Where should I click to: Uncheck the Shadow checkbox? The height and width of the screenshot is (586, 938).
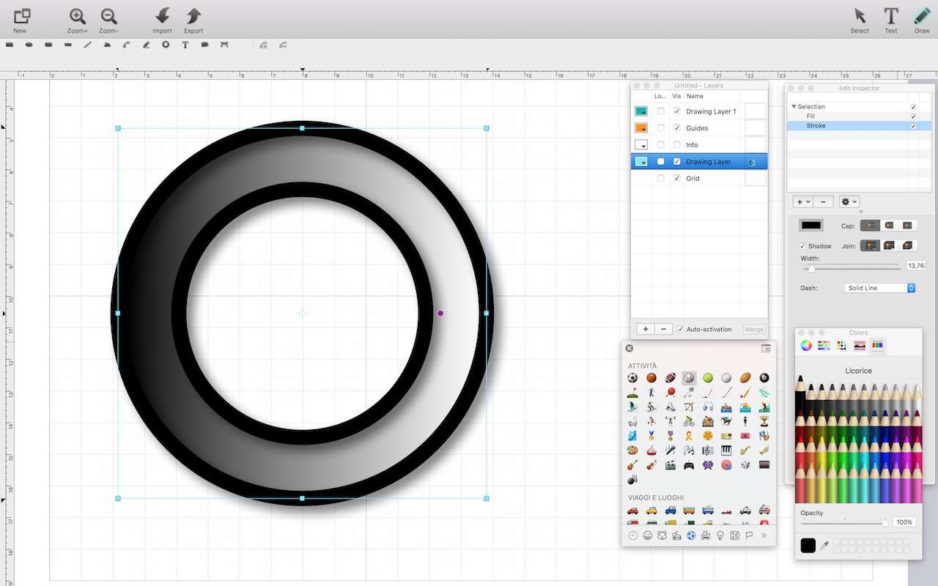pyautogui.click(x=802, y=246)
